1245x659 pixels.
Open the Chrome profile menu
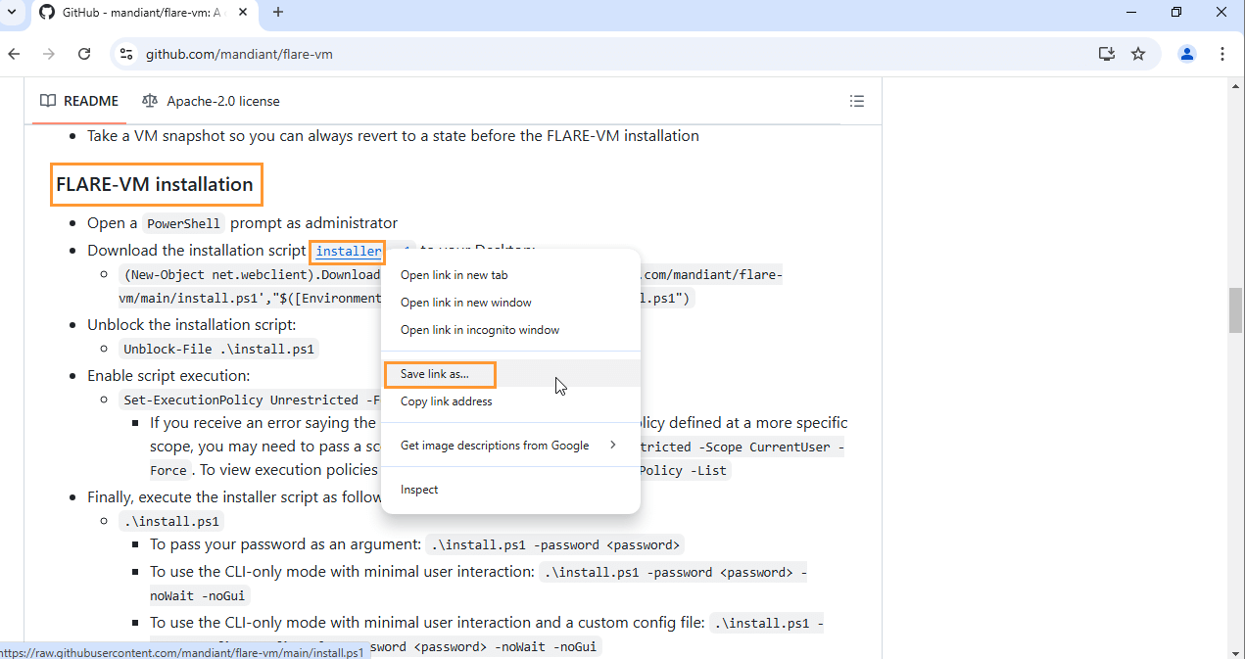1186,54
